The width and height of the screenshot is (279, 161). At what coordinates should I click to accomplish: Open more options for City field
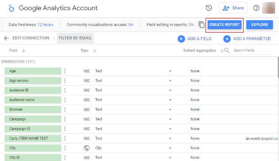coord(65,148)
